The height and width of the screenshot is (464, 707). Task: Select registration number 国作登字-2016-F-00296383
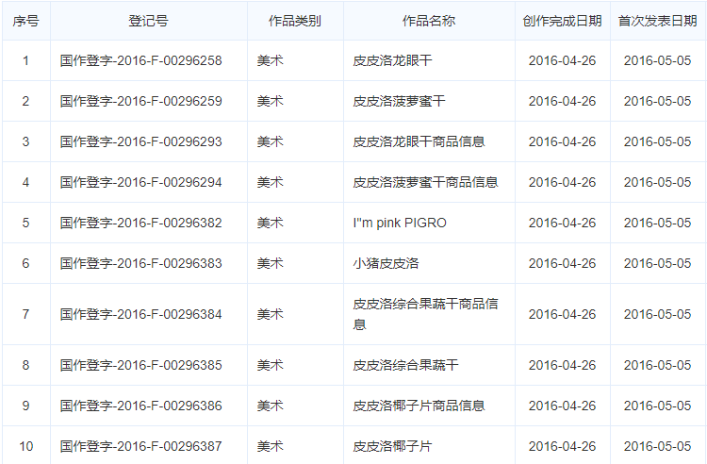[x=141, y=263]
